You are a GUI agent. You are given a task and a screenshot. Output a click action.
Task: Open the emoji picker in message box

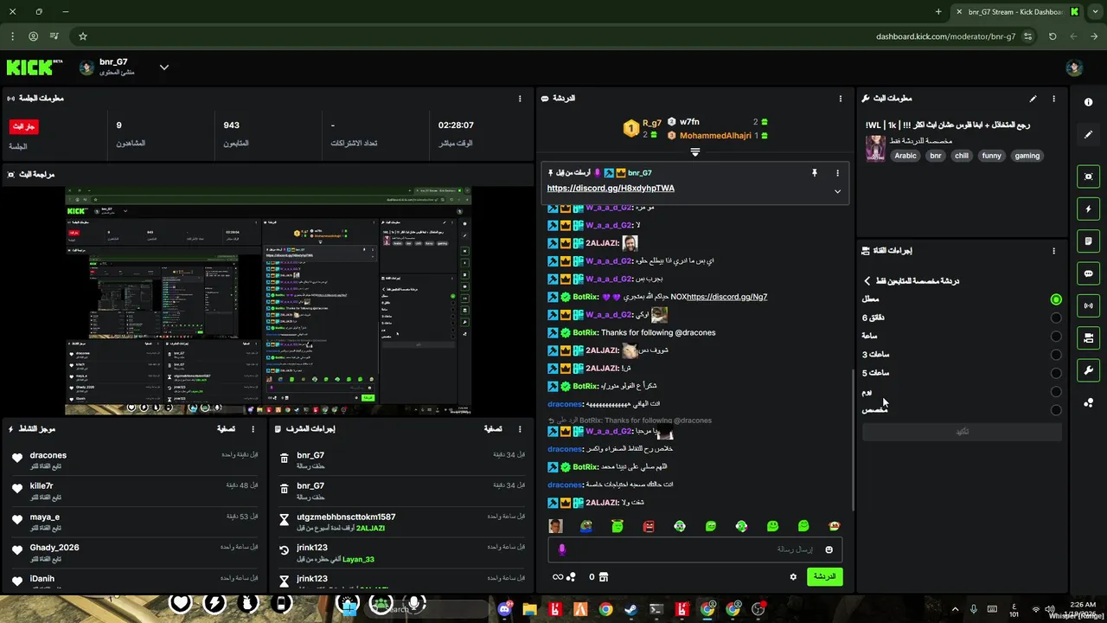(x=829, y=549)
